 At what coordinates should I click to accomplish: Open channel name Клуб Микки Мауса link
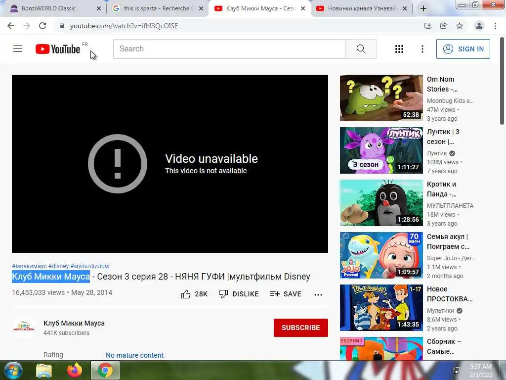point(74,323)
